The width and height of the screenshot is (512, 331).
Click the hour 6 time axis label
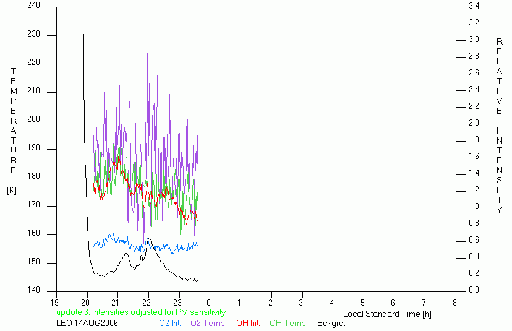coord(393,303)
